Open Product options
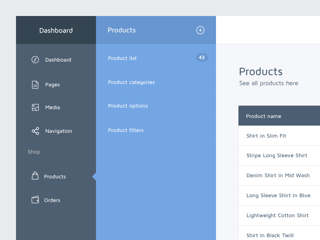 pyautogui.click(x=128, y=106)
